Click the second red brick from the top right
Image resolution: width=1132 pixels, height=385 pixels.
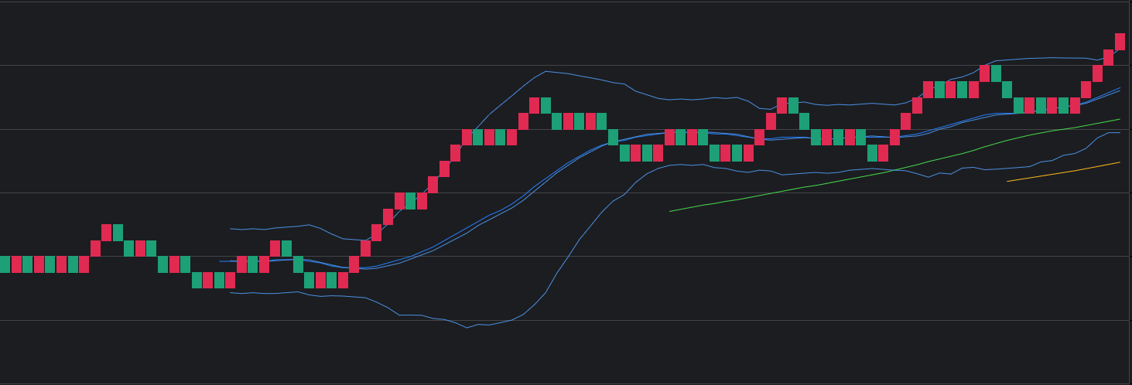tap(1108, 58)
